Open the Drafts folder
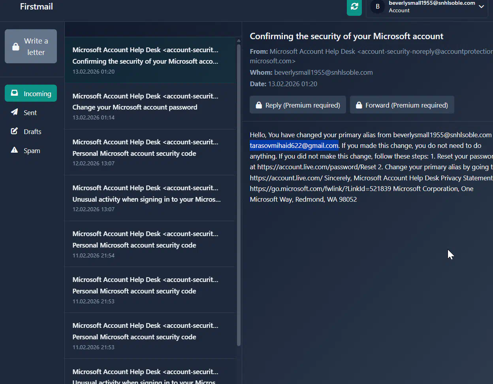 32,132
